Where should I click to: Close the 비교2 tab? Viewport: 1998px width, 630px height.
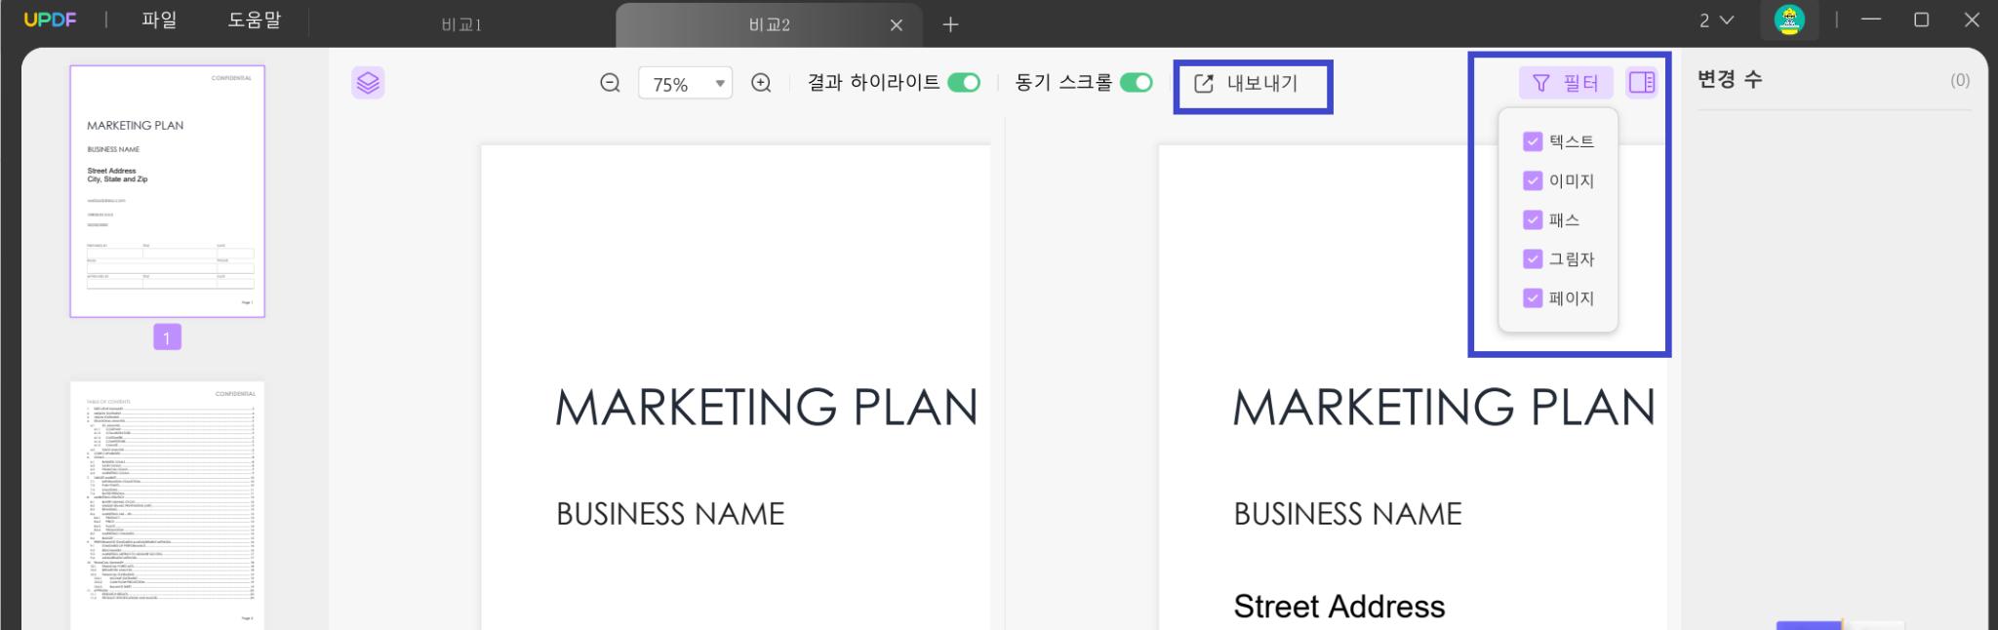[897, 24]
